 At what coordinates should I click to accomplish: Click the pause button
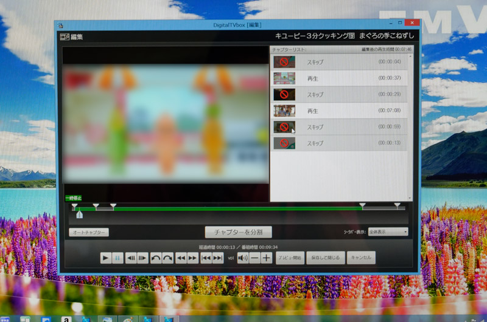(x=118, y=258)
